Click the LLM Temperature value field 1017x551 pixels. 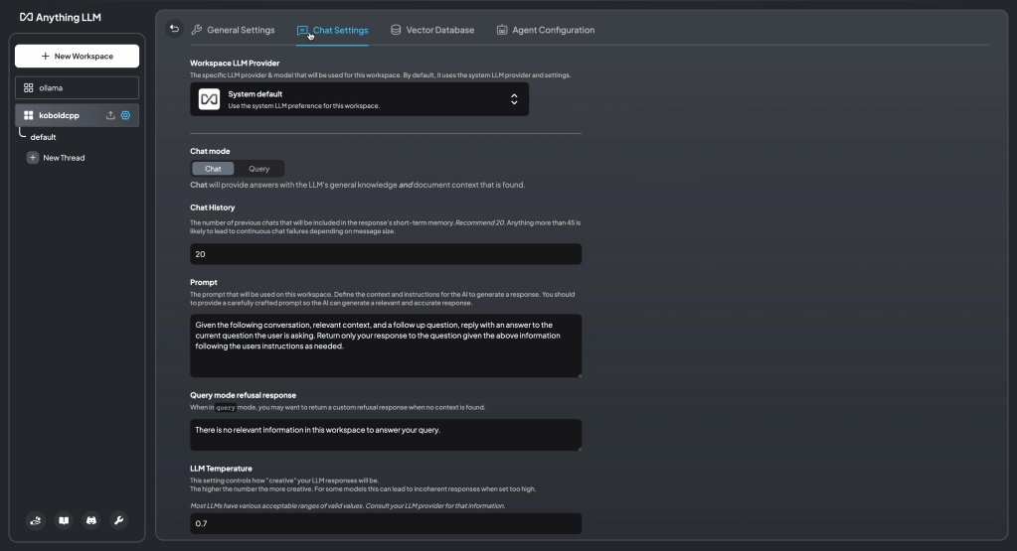point(385,523)
